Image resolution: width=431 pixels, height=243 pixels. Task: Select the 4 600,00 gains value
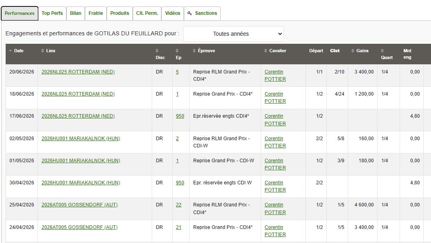pos(364,205)
